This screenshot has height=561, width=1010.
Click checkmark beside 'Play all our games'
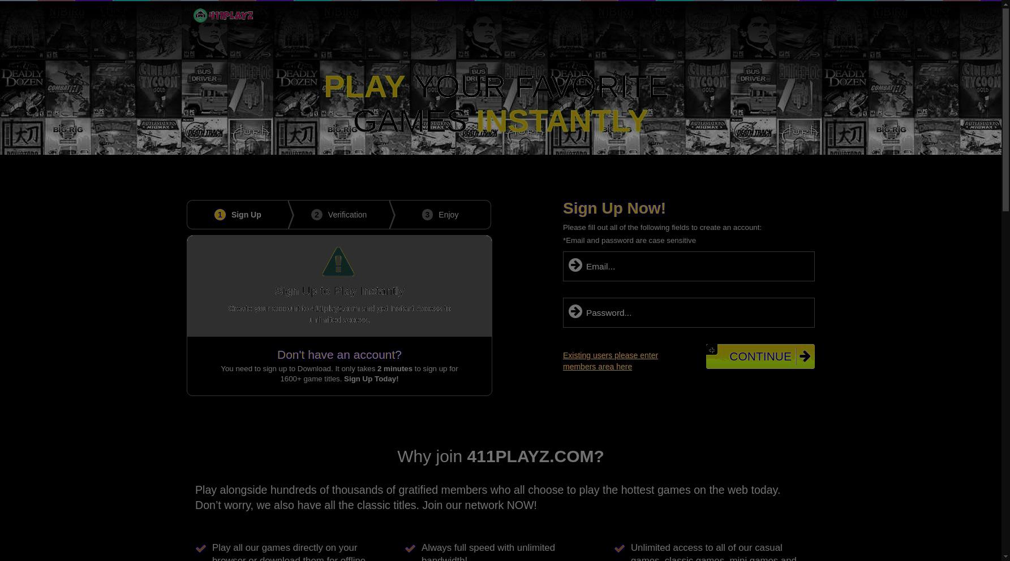pos(201,548)
